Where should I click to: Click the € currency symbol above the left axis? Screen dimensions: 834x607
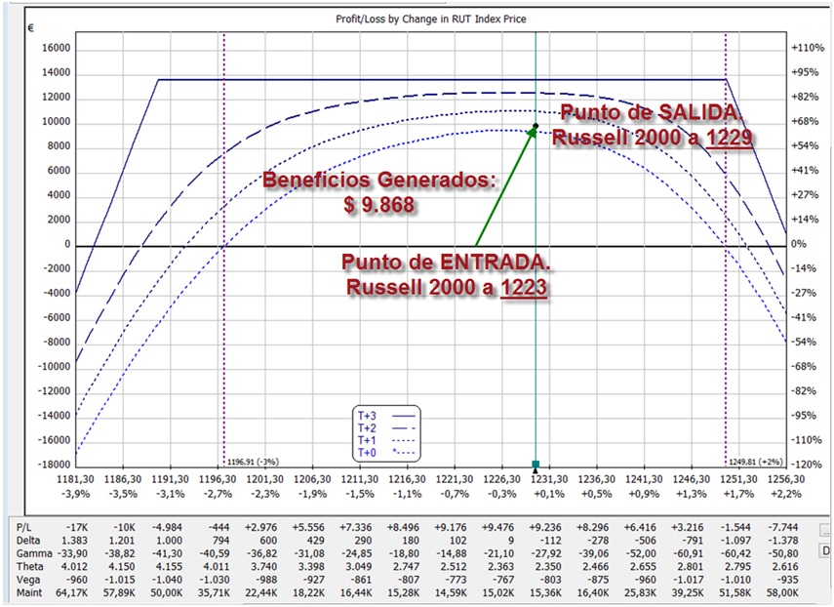click(x=31, y=27)
